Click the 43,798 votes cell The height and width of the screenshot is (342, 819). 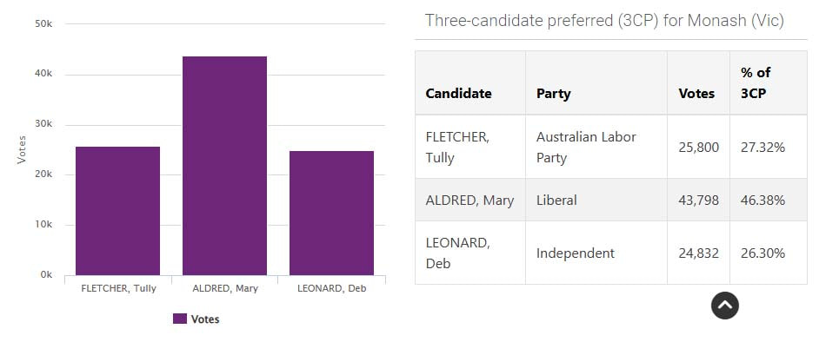[x=698, y=201]
